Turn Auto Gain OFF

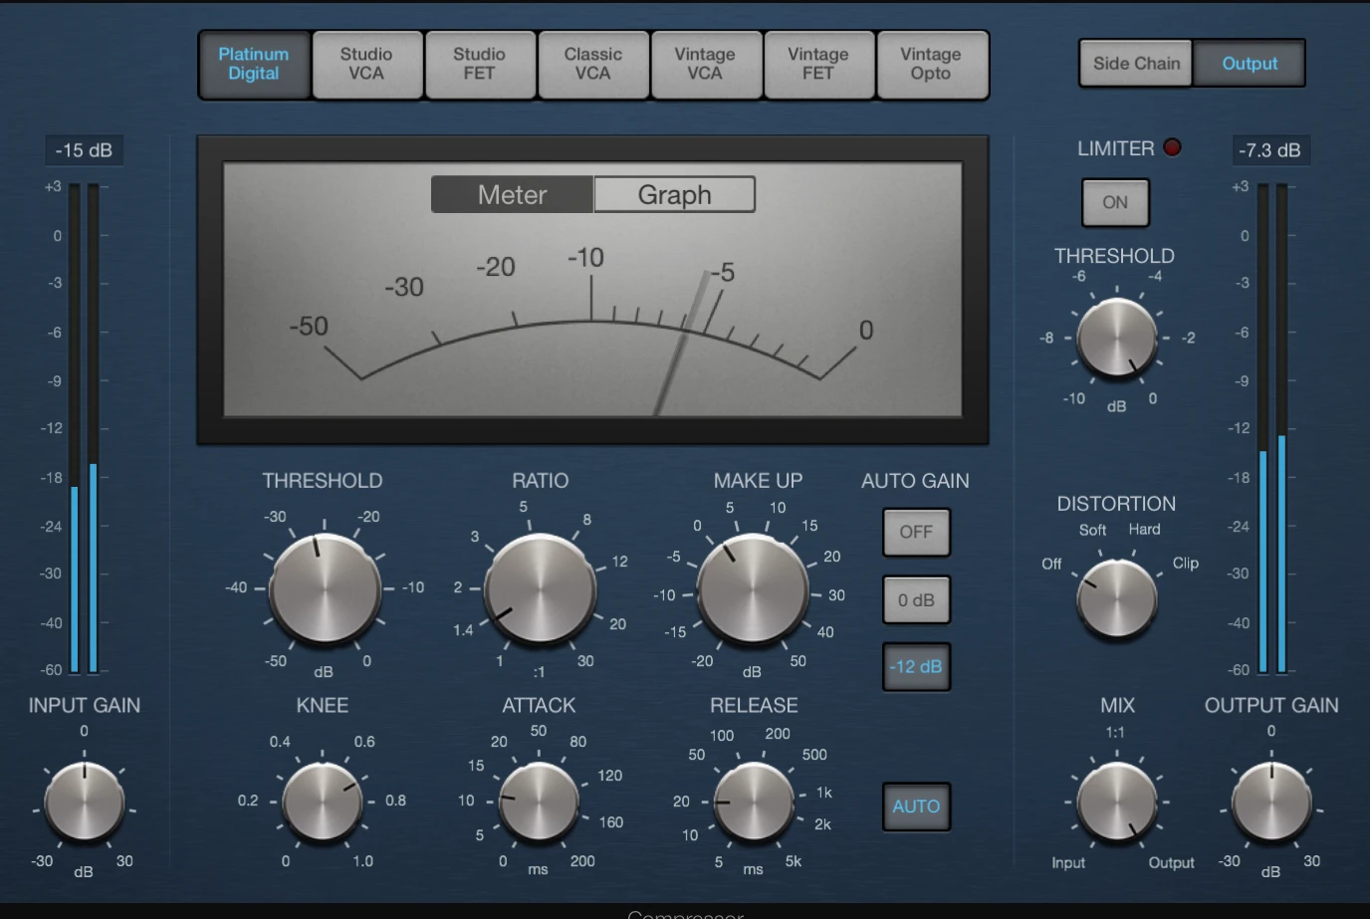[x=915, y=533]
